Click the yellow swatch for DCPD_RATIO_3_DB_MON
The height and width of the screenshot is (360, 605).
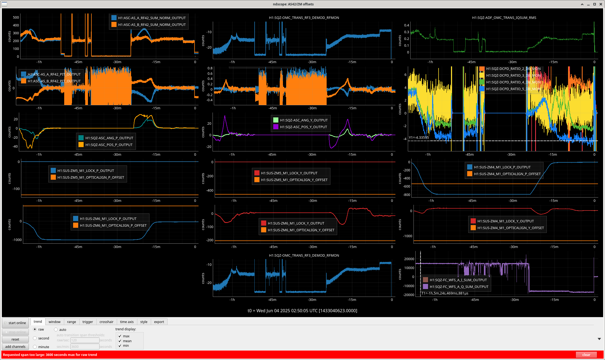pos(482,75)
